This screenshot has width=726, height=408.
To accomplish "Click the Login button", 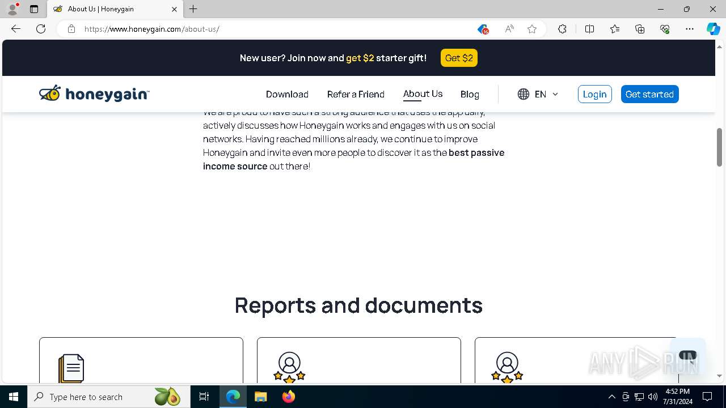I will click(594, 94).
